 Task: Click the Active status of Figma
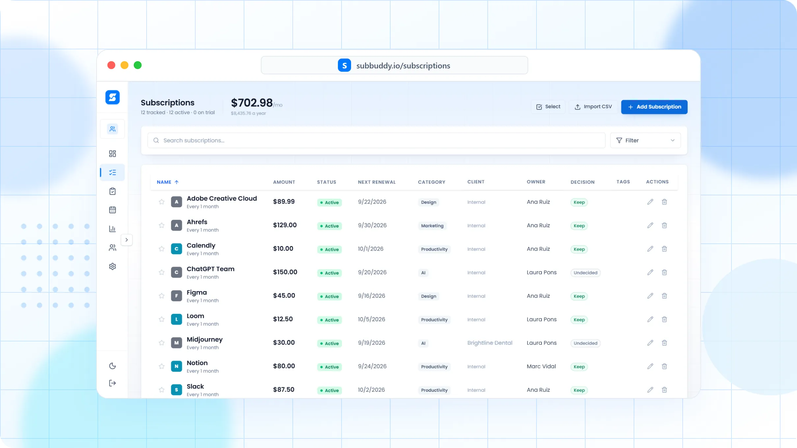point(329,296)
